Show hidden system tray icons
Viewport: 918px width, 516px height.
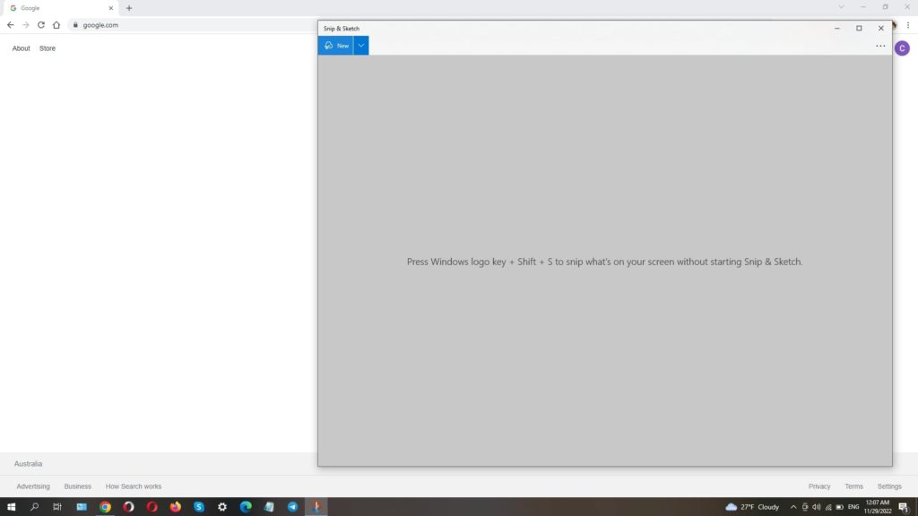click(x=792, y=507)
